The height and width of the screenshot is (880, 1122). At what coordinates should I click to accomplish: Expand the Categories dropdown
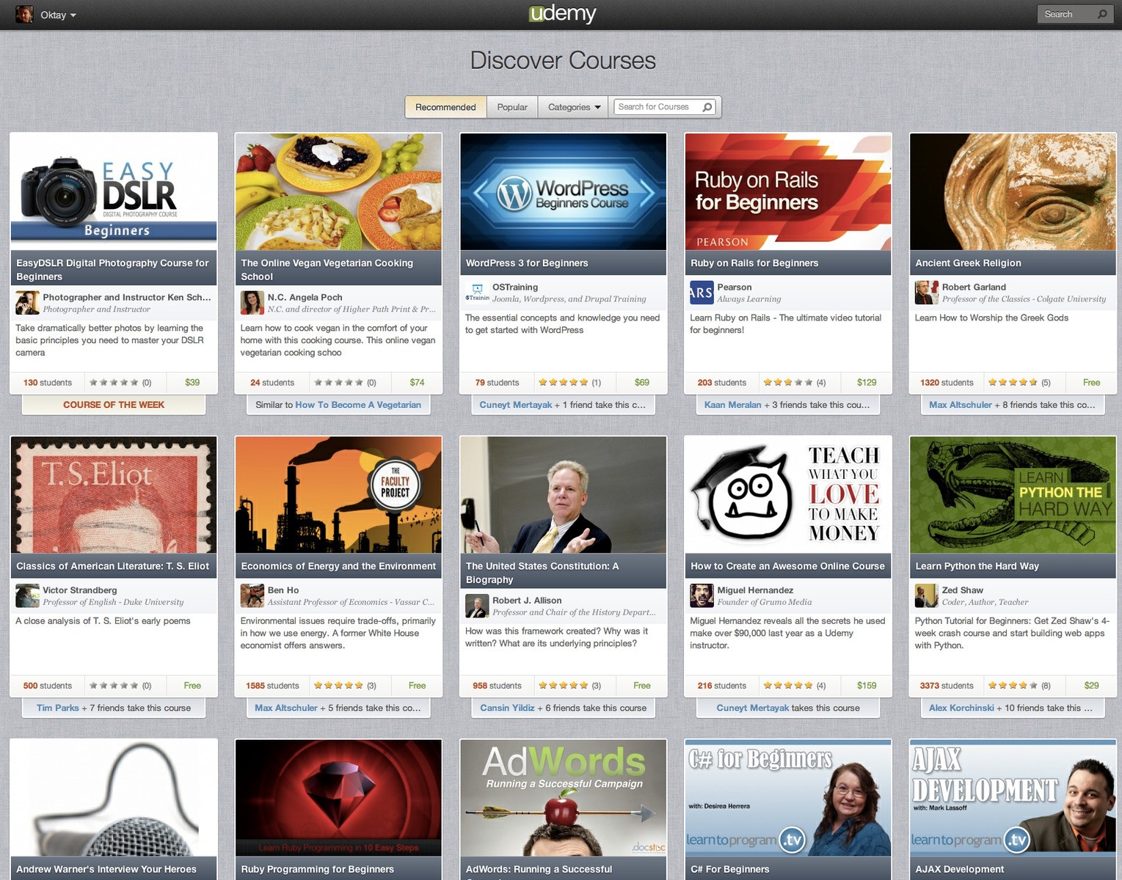tap(575, 107)
